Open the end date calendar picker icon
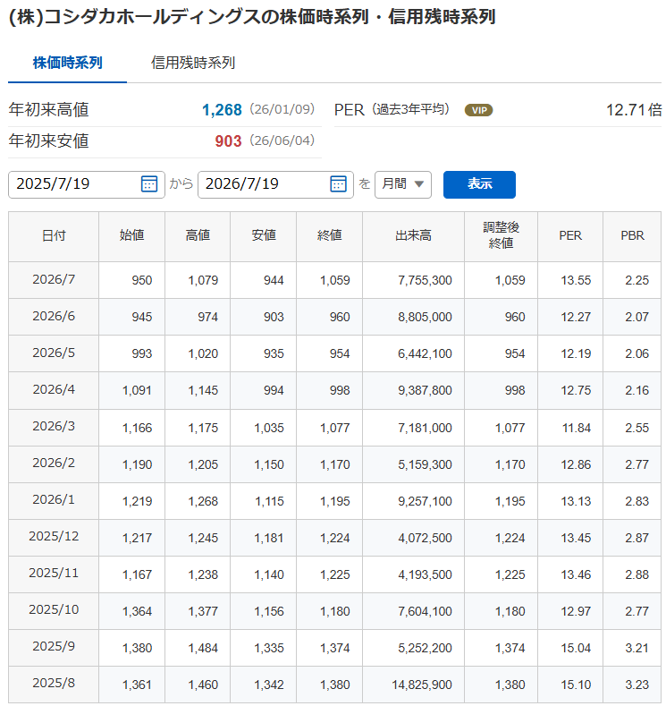 coord(338,183)
